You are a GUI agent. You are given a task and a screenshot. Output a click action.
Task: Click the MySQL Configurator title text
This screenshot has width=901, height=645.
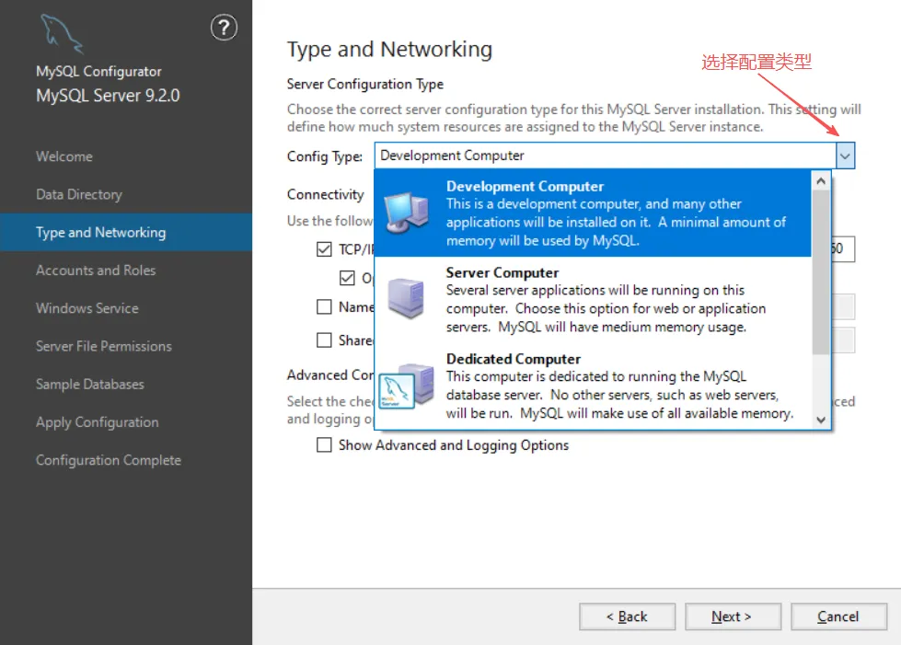98,71
